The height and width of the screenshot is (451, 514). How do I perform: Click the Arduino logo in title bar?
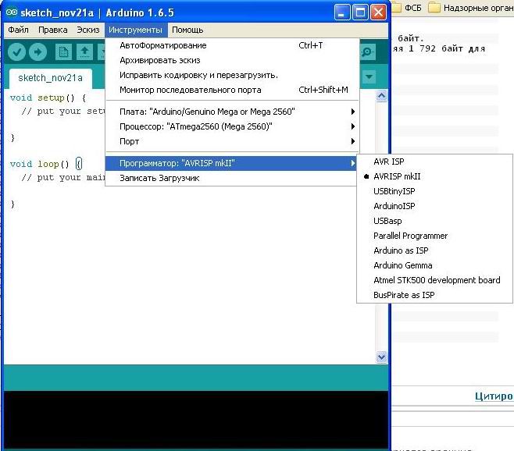point(12,12)
